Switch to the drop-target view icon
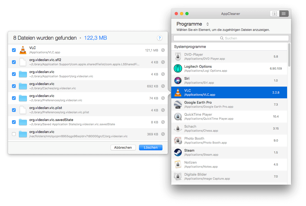The image size is (306, 206). point(275,14)
